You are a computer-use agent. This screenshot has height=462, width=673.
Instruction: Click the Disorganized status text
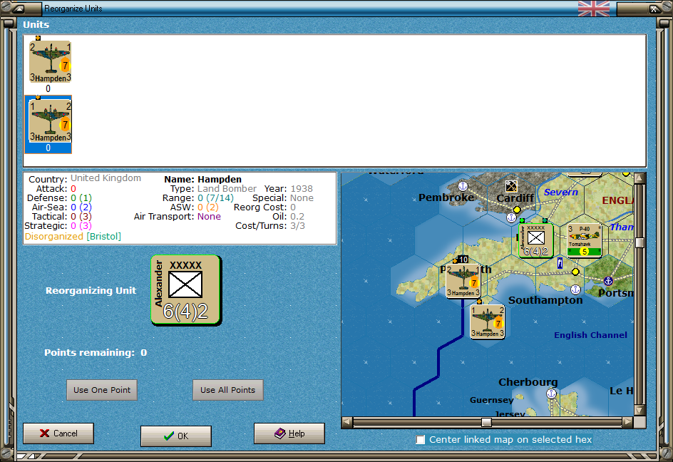[x=54, y=237]
